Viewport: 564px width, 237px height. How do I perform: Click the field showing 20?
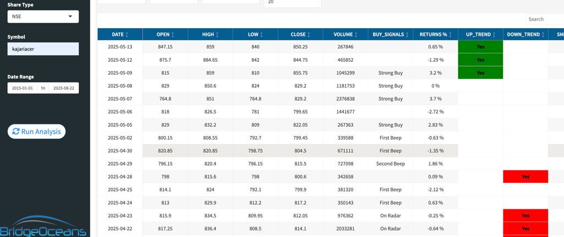292,3
